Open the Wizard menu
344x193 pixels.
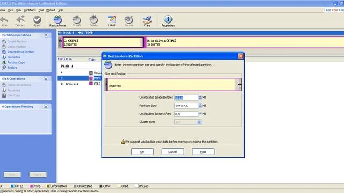click(x=51, y=10)
